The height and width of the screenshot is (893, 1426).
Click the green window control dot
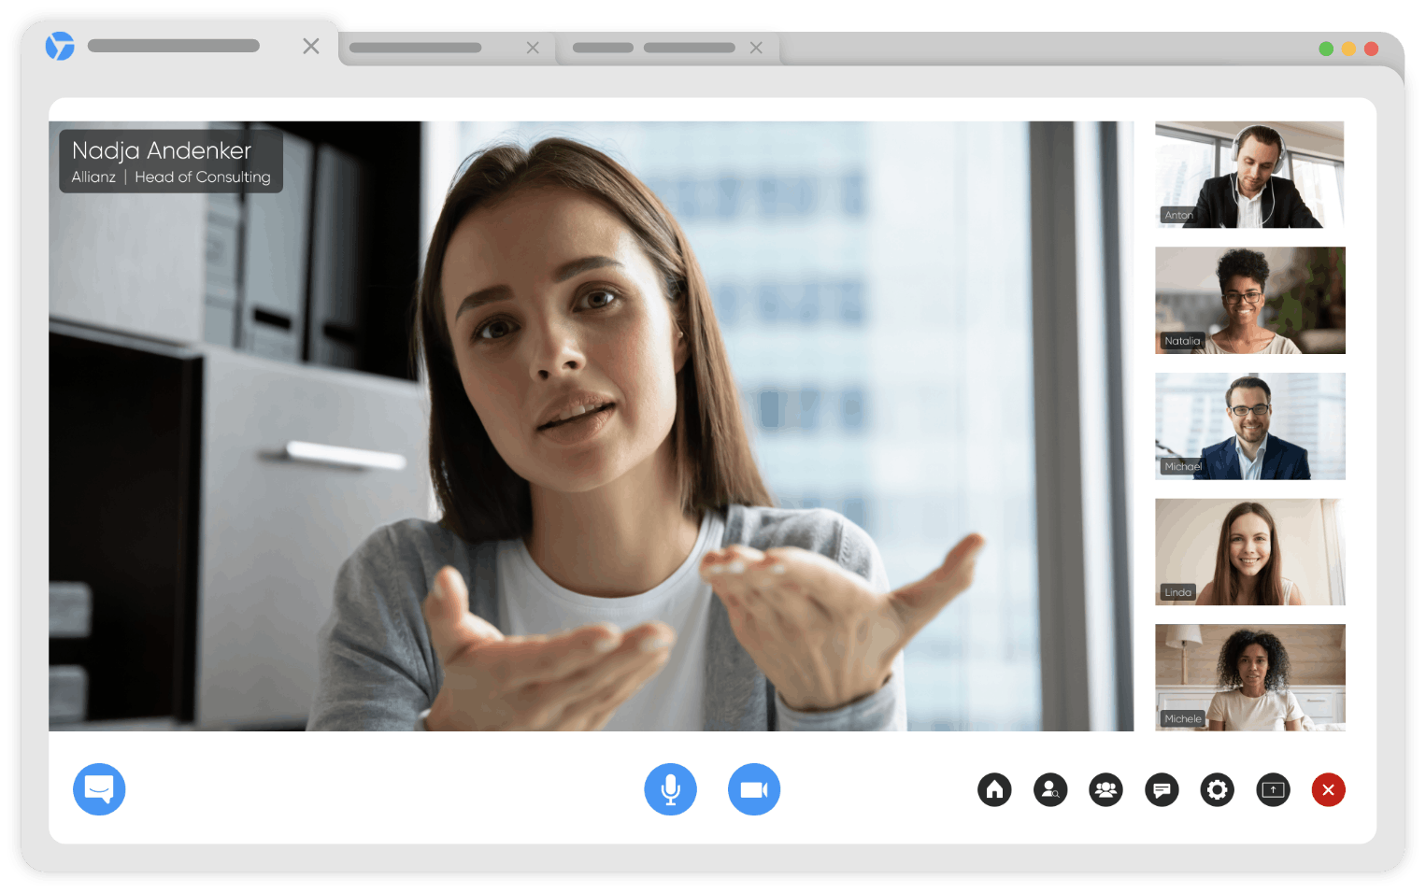[1326, 49]
